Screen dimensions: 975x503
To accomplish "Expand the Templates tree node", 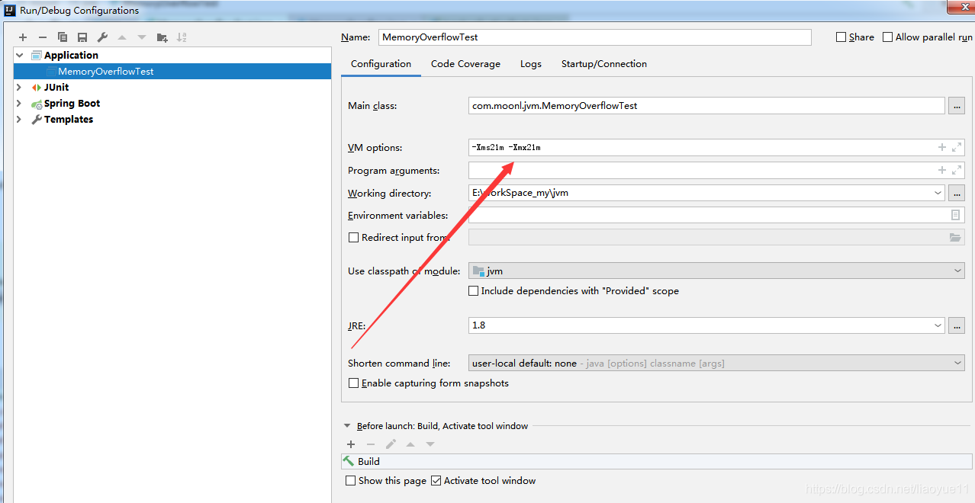I will 20,120.
